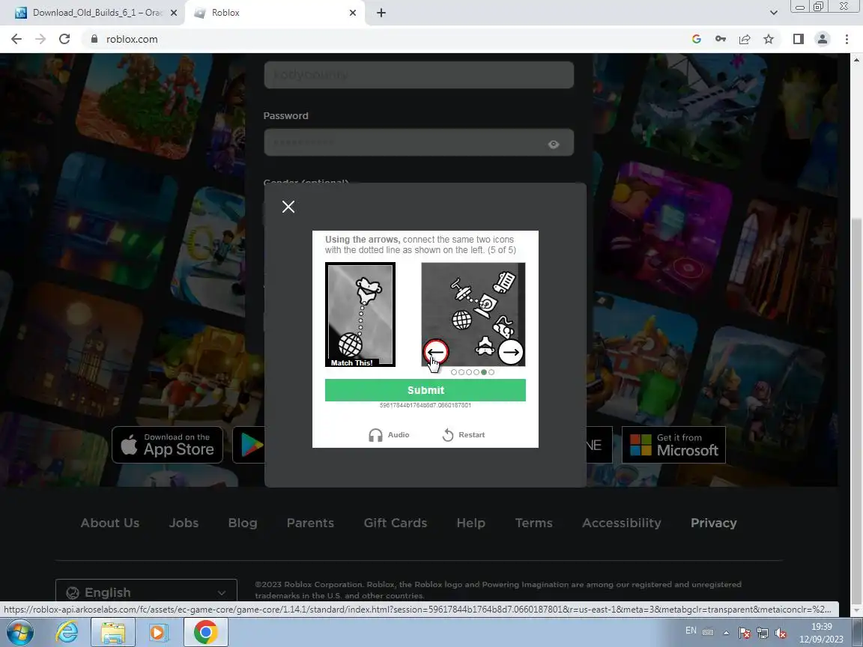The image size is (863, 647).
Task: Click the Action Center flag icon
Action: [x=745, y=633]
